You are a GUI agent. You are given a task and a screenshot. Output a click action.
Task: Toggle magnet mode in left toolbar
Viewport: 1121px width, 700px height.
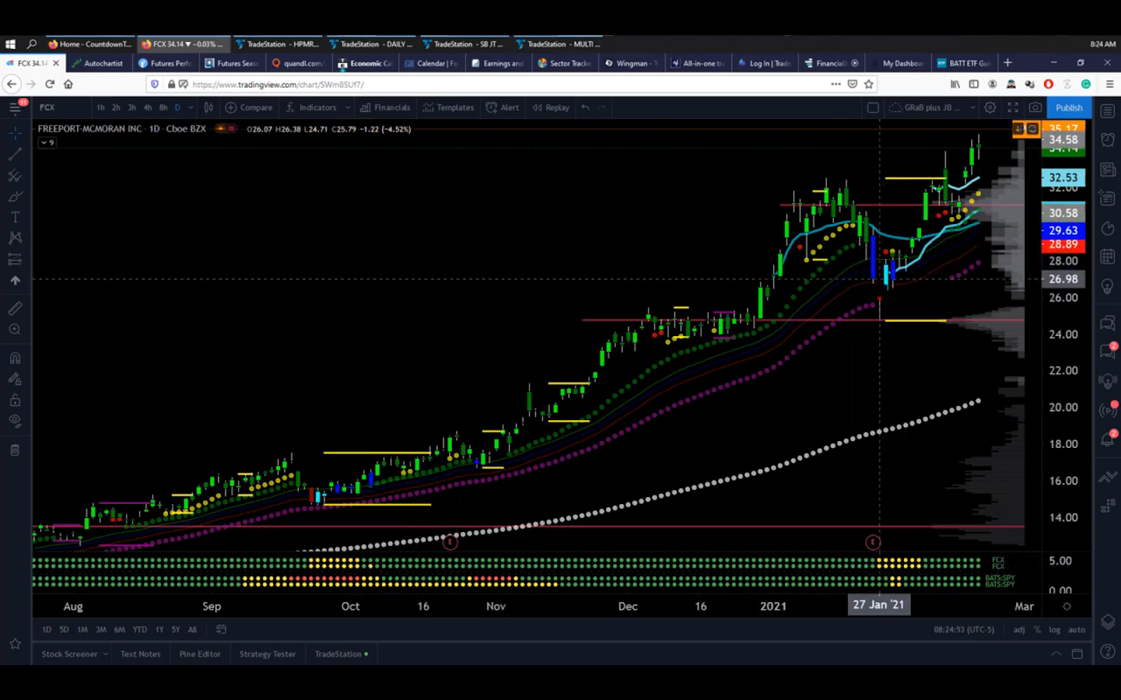click(x=15, y=358)
